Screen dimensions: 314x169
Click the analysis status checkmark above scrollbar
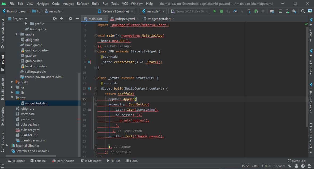pos(306,24)
